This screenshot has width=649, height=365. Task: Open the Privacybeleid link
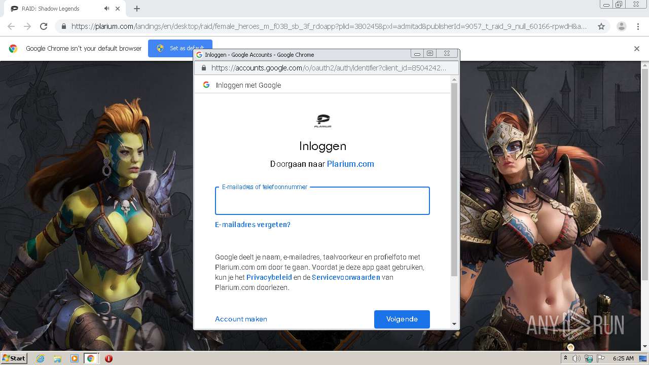point(269,277)
